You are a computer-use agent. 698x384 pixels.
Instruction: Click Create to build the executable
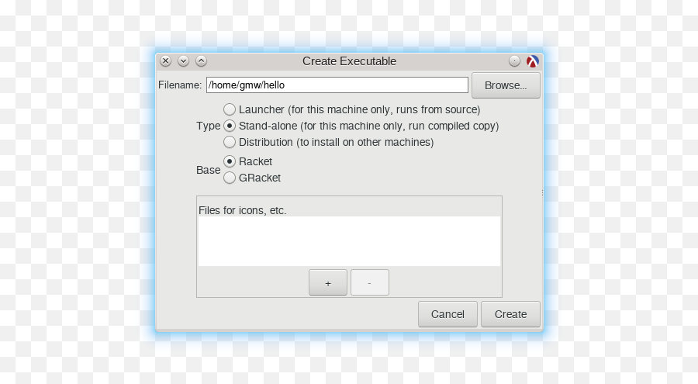(510, 314)
